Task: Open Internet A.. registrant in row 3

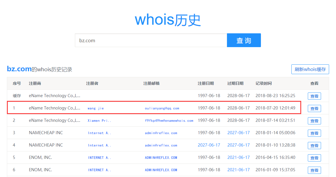Action: [x=99, y=133]
